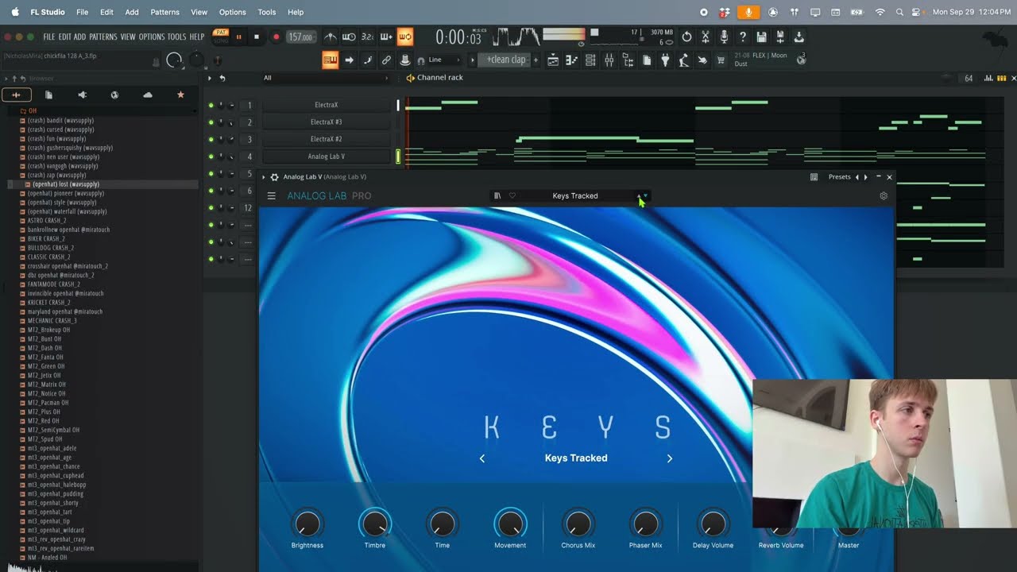1017x572 pixels.
Task: Open the macOS View menu
Action: 199,12
